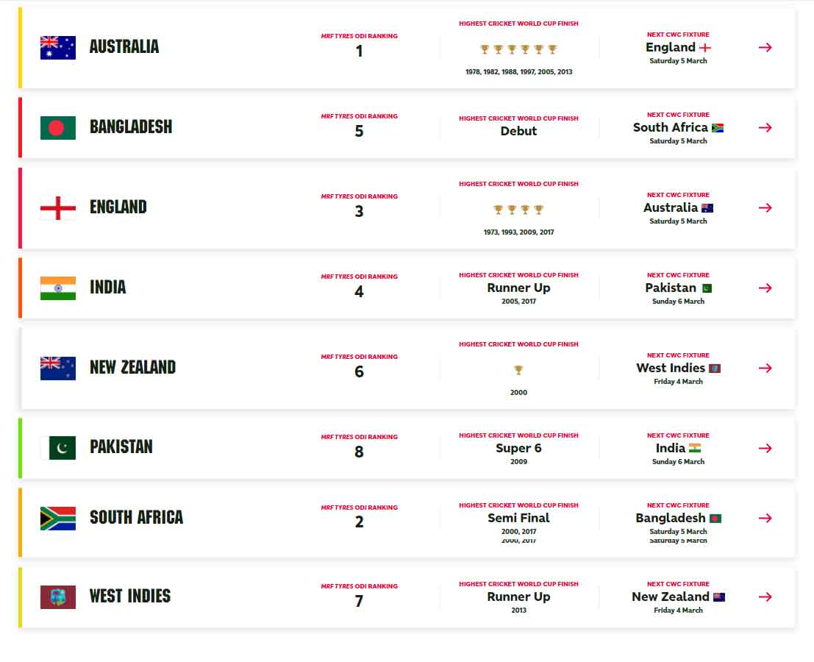Click the New Zealand team flag
The height and width of the screenshot is (662, 814).
(57, 368)
